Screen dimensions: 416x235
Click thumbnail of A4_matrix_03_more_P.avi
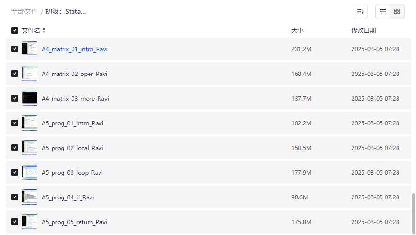29,98
